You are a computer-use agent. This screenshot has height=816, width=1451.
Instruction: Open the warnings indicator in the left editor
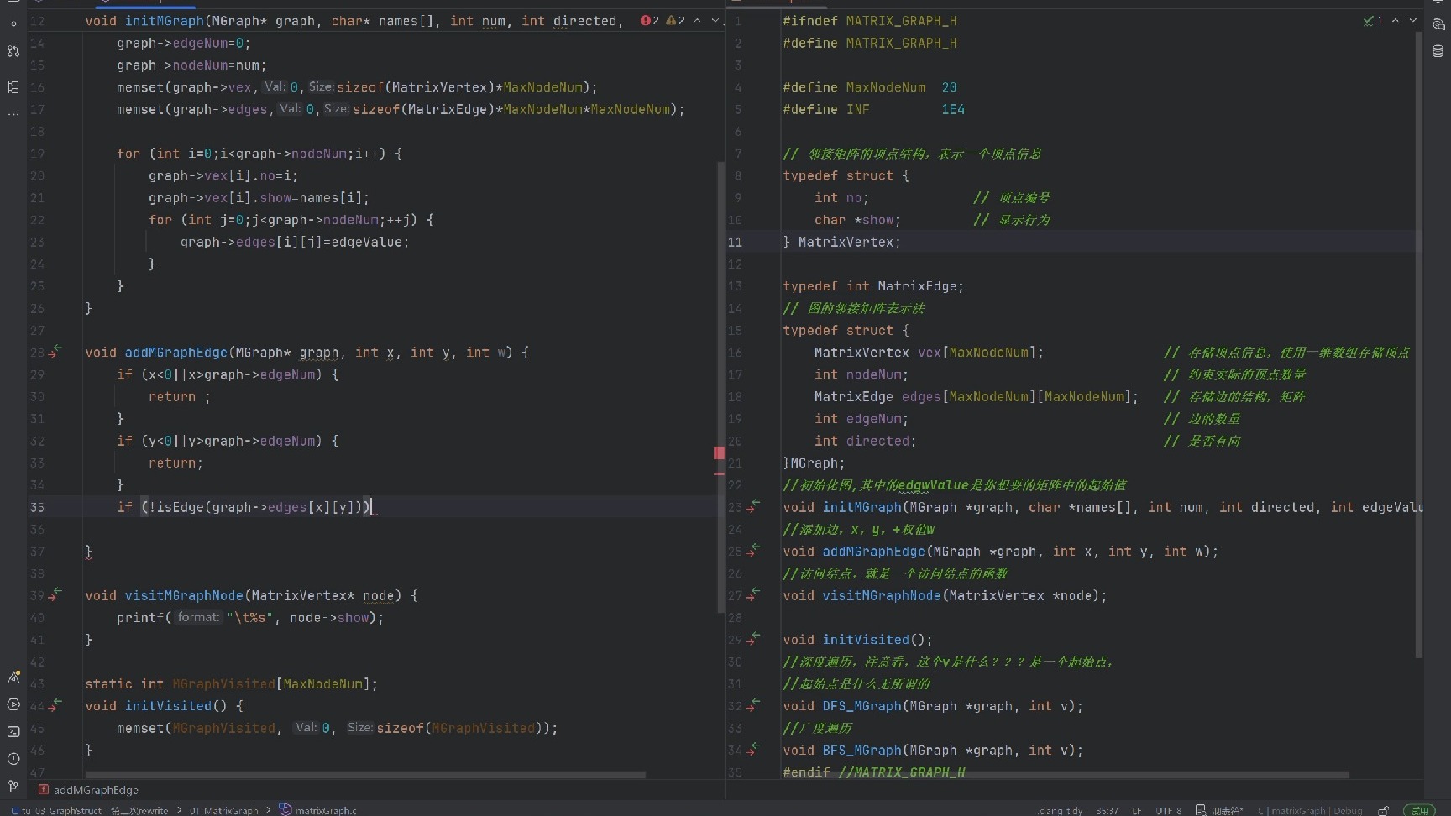pos(676,20)
